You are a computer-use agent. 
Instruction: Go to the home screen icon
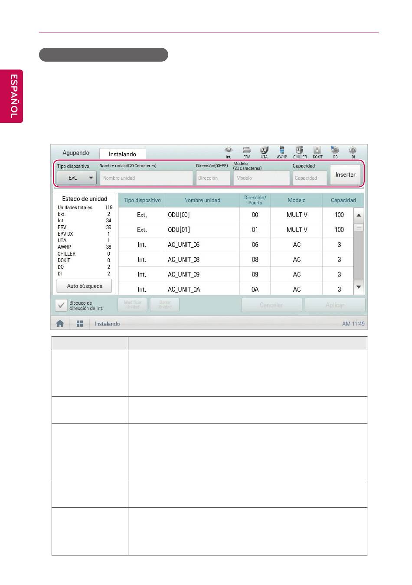60,323
